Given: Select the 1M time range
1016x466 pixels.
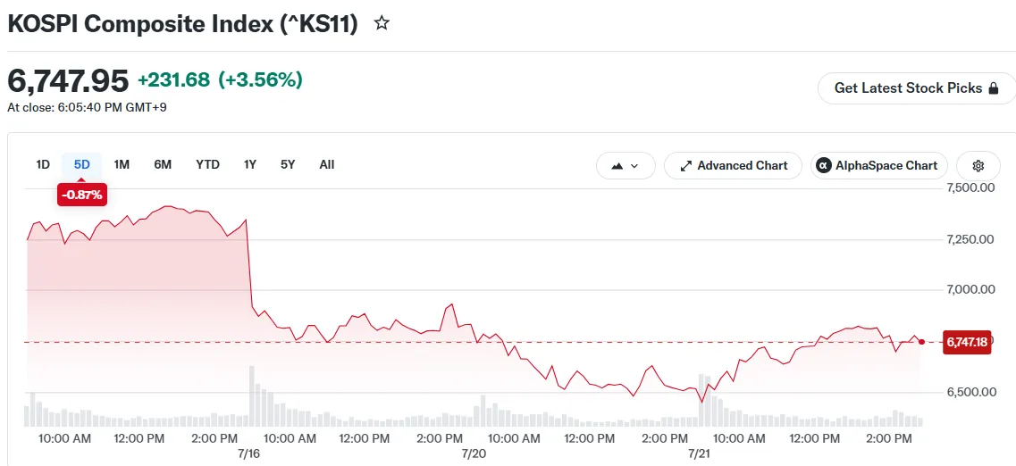Looking at the screenshot, I should coord(122,164).
